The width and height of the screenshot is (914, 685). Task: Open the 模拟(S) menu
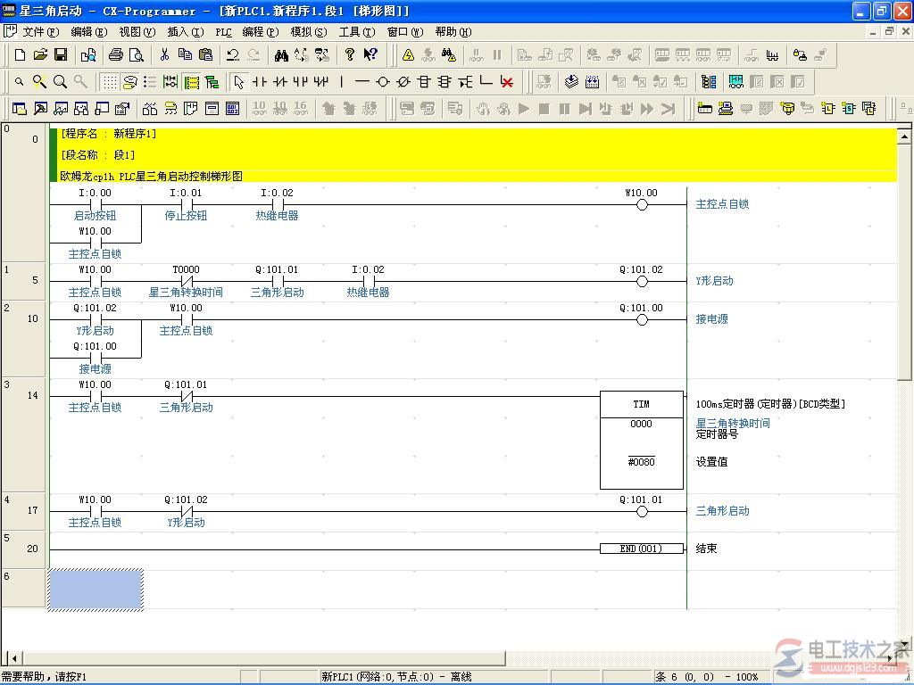click(x=308, y=32)
